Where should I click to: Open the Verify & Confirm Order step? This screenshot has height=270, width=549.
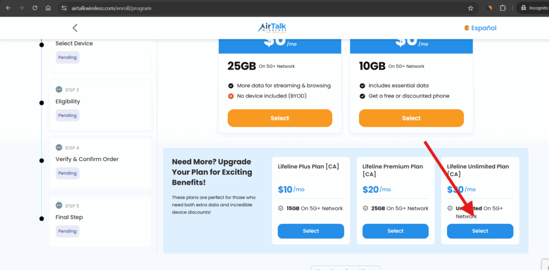coord(100,163)
